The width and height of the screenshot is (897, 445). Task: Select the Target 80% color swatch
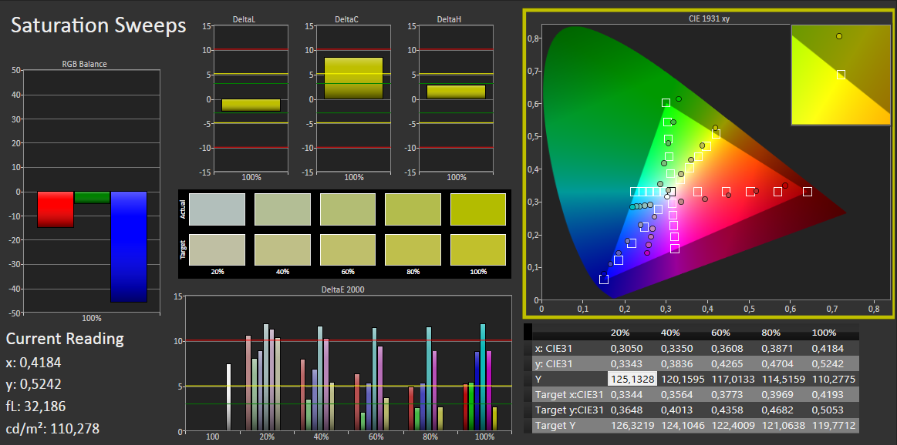click(413, 249)
